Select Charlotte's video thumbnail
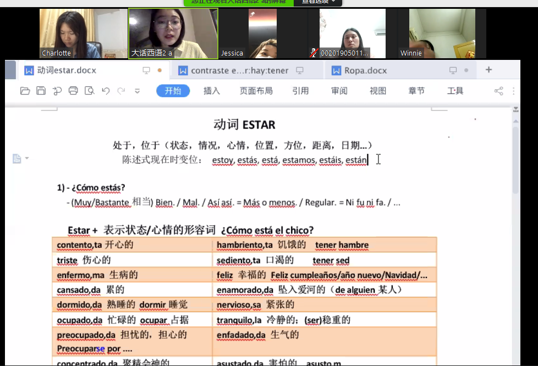 (x=84, y=34)
